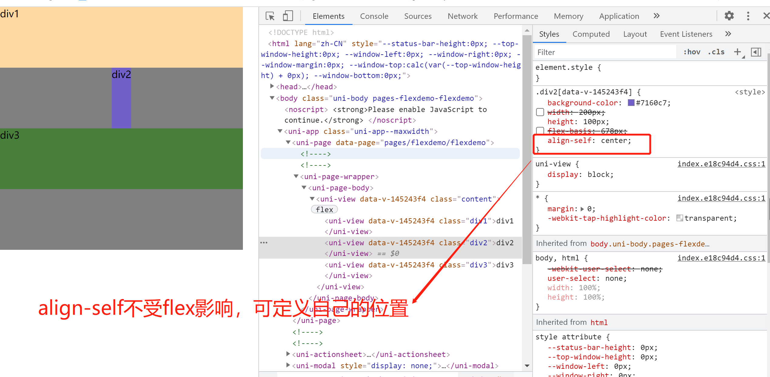Open the #7160c7 background color swatch
The height and width of the screenshot is (377, 770).
pos(631,103)
